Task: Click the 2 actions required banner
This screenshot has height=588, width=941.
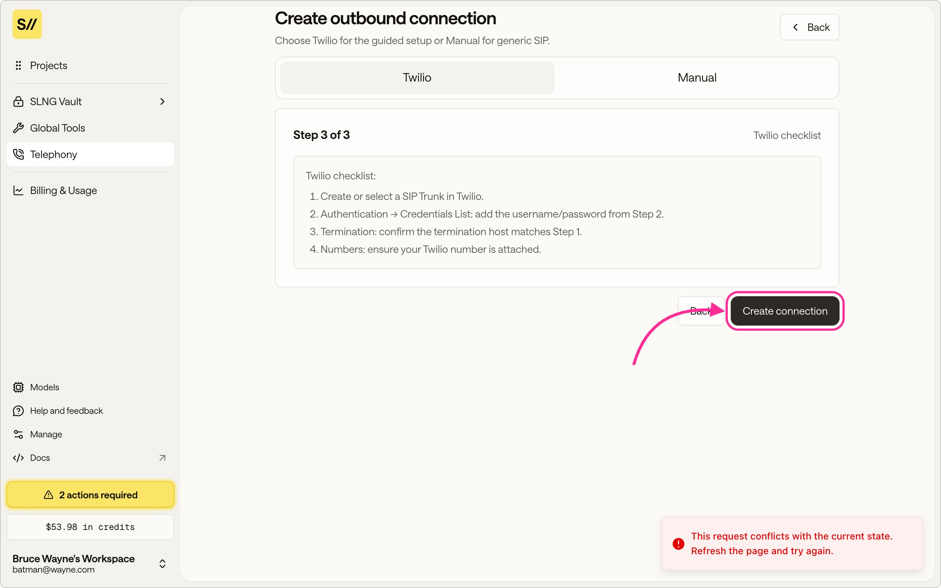Action: tap(90, 495)
